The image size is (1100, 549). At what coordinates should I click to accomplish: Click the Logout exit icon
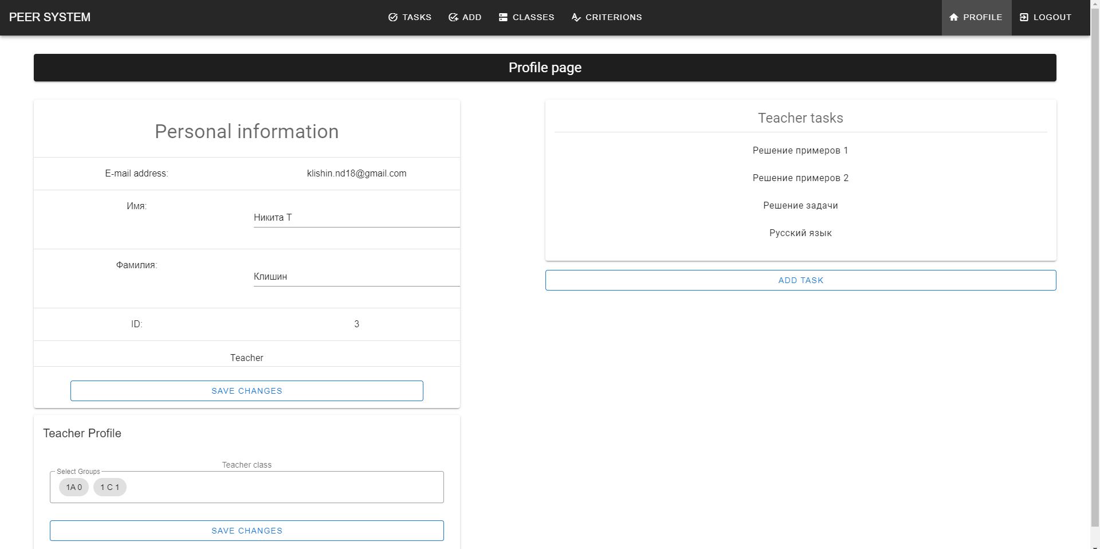(x=1024, y=17)
